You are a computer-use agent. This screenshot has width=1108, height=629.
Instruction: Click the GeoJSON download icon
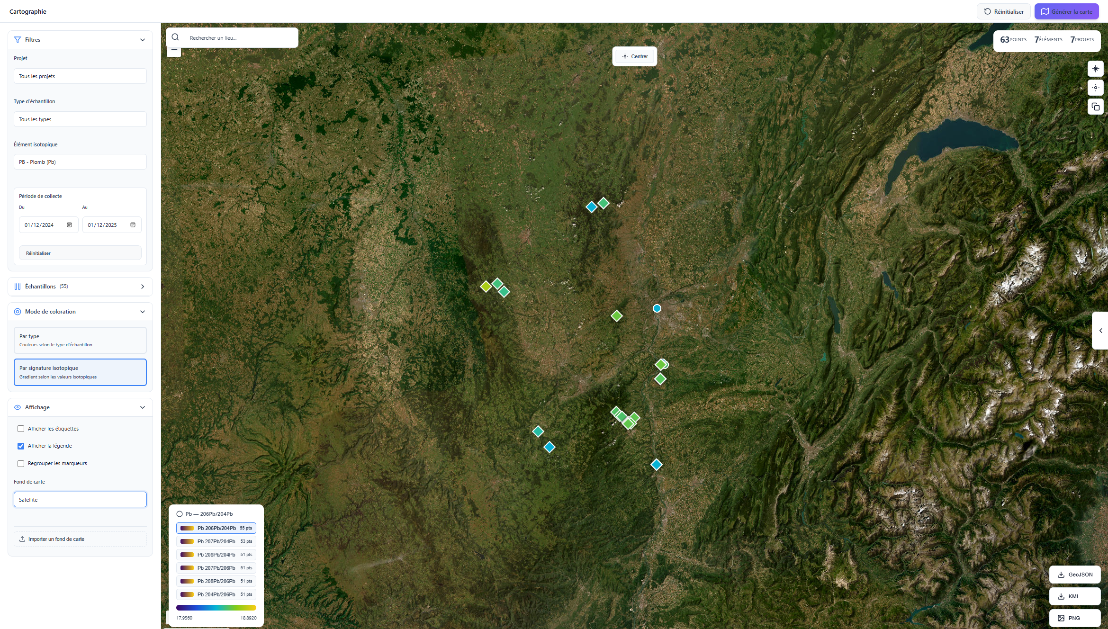click(1061, 575)
